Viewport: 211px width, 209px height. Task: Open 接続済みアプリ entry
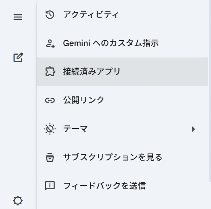tap(91, 71)
